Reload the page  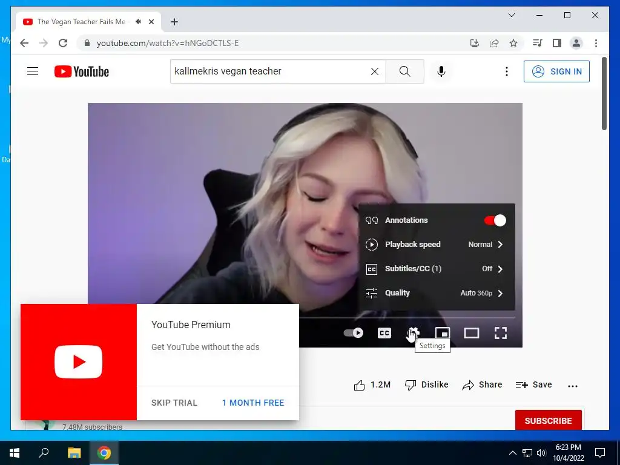(63, 43)
